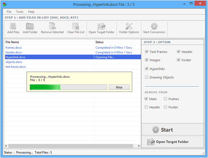Click the File Name column header
This screenshot has width=208, height=158.
point(49,42)
